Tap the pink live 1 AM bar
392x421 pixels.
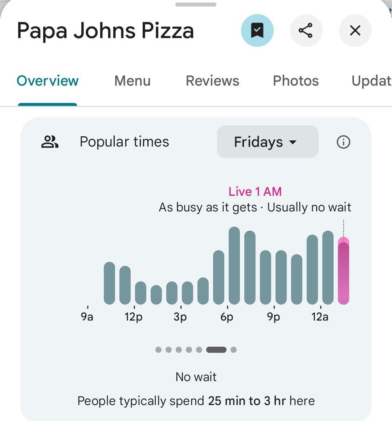click(x=343, y=272)
